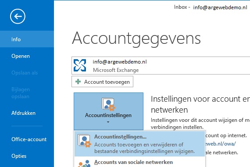Open the info@argewebdemo.nl account selector box
This screenshot has height=167, width=250.
pos(161,65)
